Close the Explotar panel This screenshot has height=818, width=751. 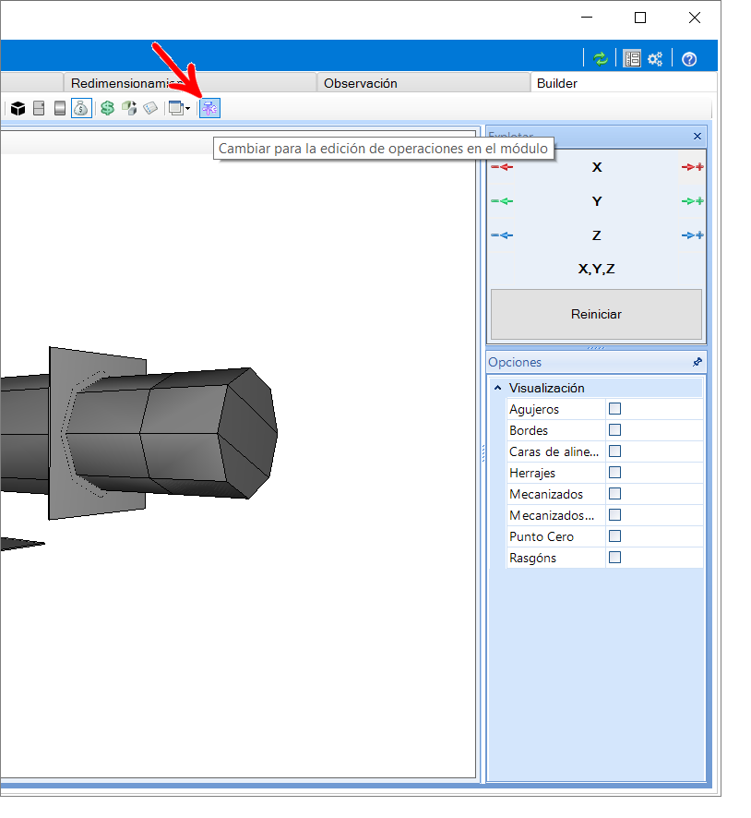tap(697, 136)
